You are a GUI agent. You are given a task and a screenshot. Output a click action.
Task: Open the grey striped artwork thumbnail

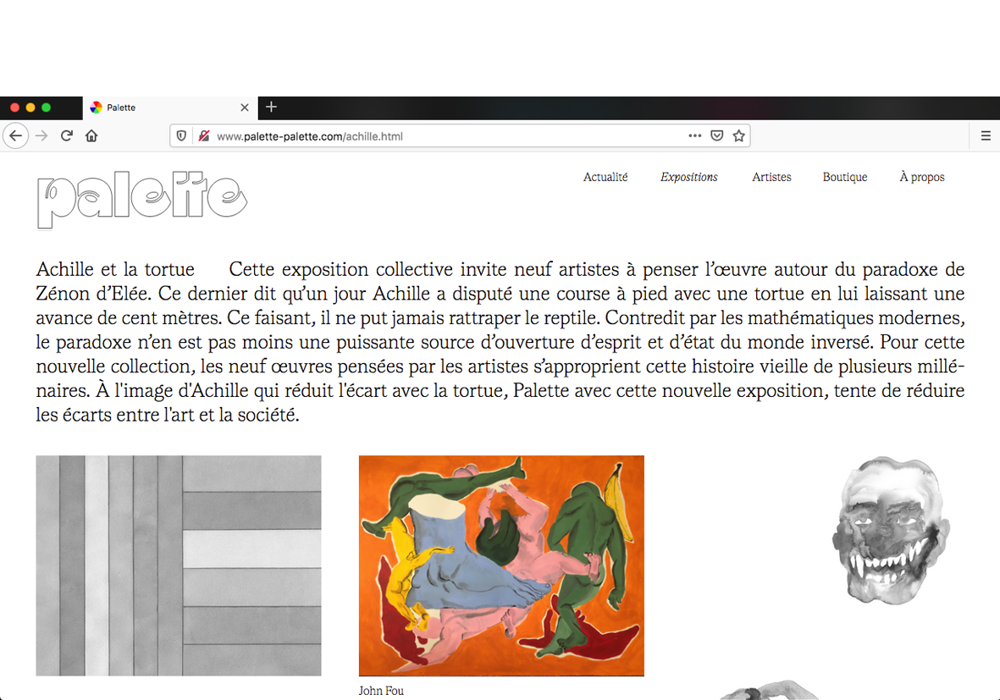click(179, 565)
